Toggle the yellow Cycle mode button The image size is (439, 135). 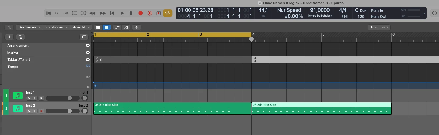(167, 13)
